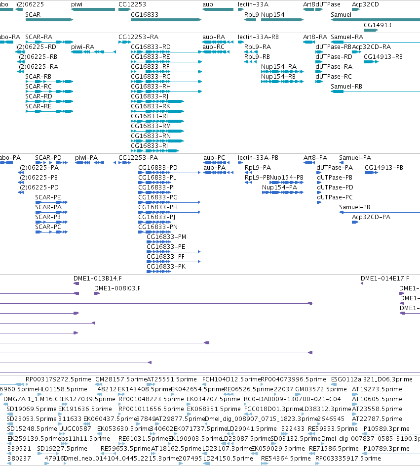This screenshot has width=420, height=466.
Task: Click EST AT19273.5prime
Action: 355,394
